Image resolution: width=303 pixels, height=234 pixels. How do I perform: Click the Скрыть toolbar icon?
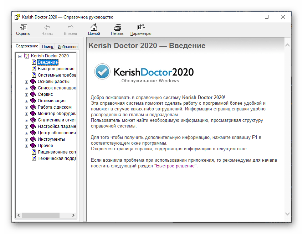(x=24, y=27)
